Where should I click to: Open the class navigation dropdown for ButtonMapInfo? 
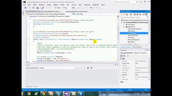click(x=49, y=14)
